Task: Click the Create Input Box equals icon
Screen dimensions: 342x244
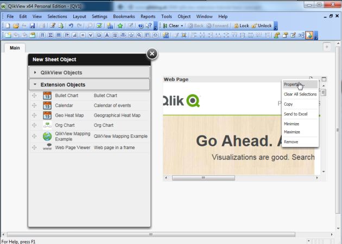Action: click(x=83, y=35)
